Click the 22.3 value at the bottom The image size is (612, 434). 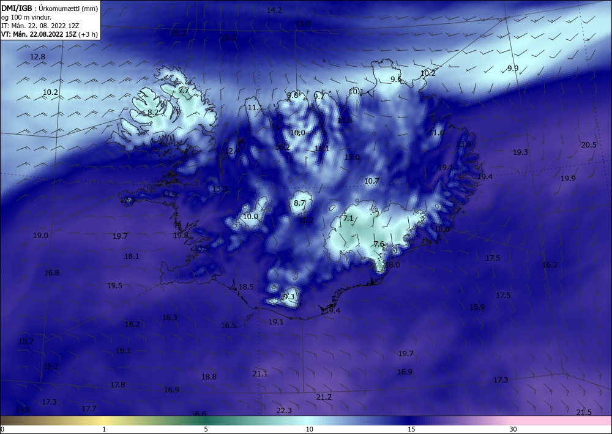284,411
